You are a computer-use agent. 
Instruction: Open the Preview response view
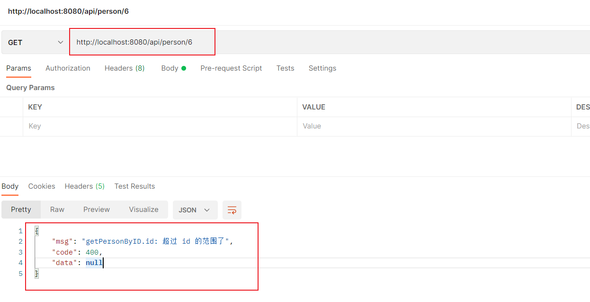96,210
